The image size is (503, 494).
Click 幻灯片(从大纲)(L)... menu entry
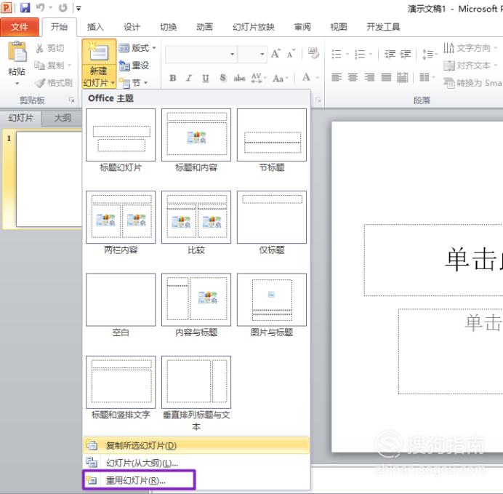(x=196, y=463)
